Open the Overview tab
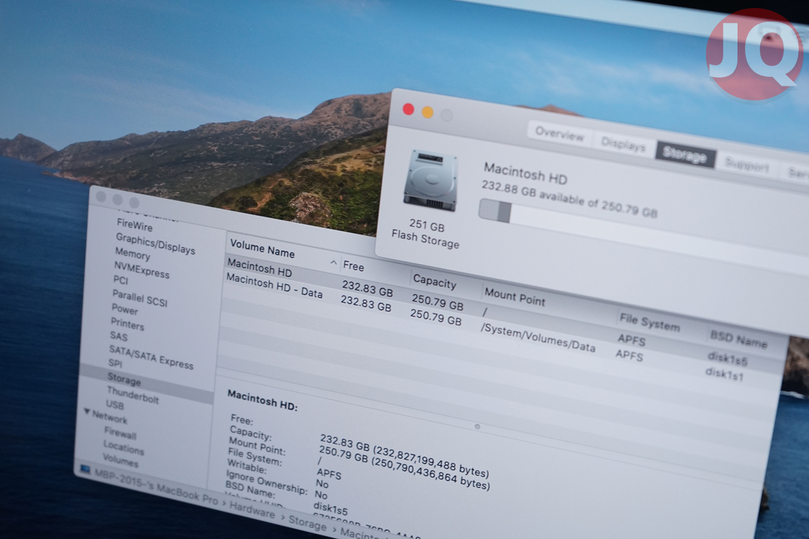Screen dimensions: 809x539 click(560, 134)
